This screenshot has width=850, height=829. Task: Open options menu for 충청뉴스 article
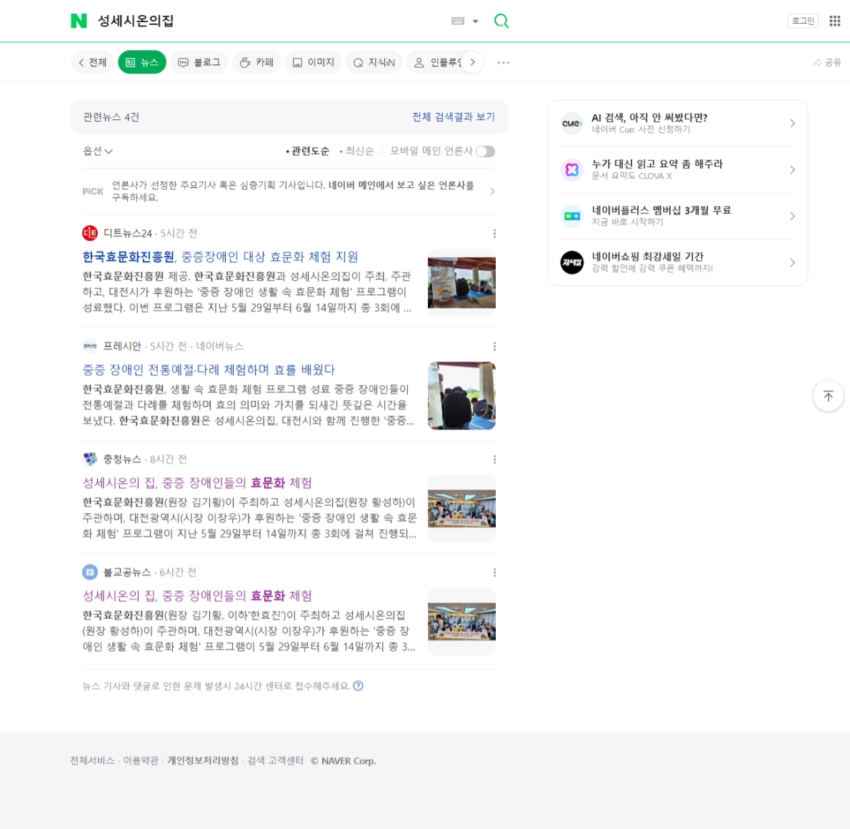(494, 459)
